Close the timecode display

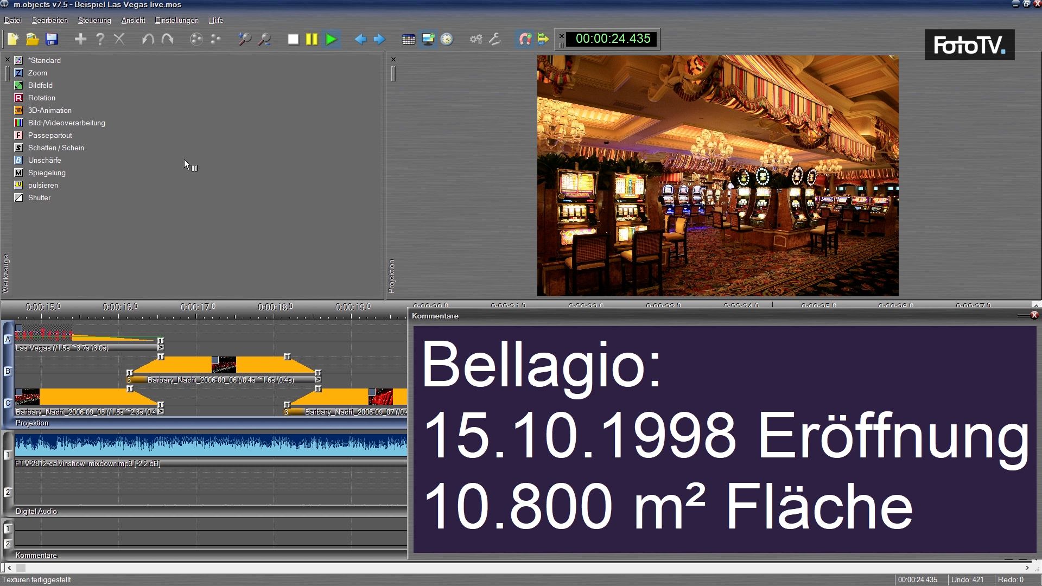click(x=562, y=36)
